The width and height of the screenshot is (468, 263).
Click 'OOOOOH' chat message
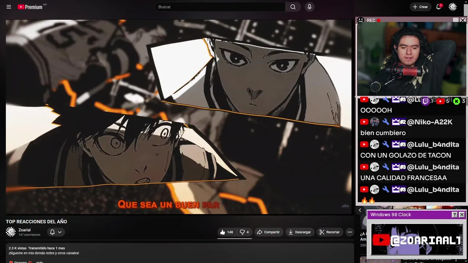pos(376,110)
